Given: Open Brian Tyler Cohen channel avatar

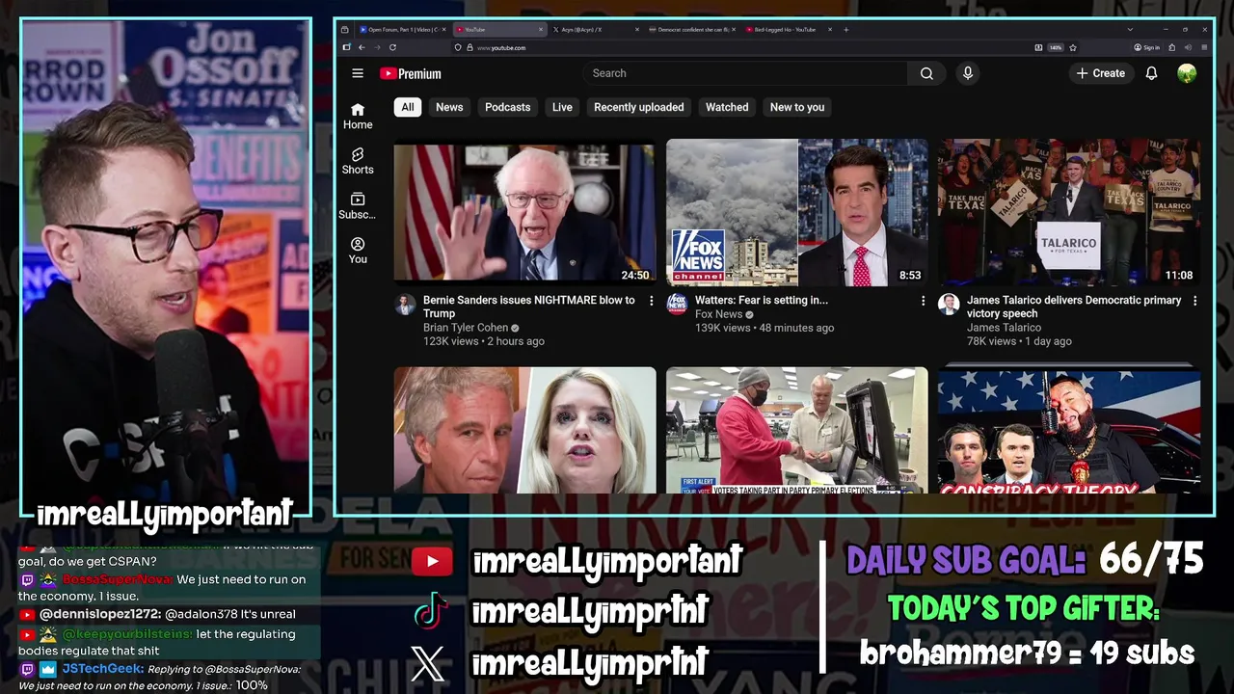Looking at the screenshot, I should [x=406, y=305].
